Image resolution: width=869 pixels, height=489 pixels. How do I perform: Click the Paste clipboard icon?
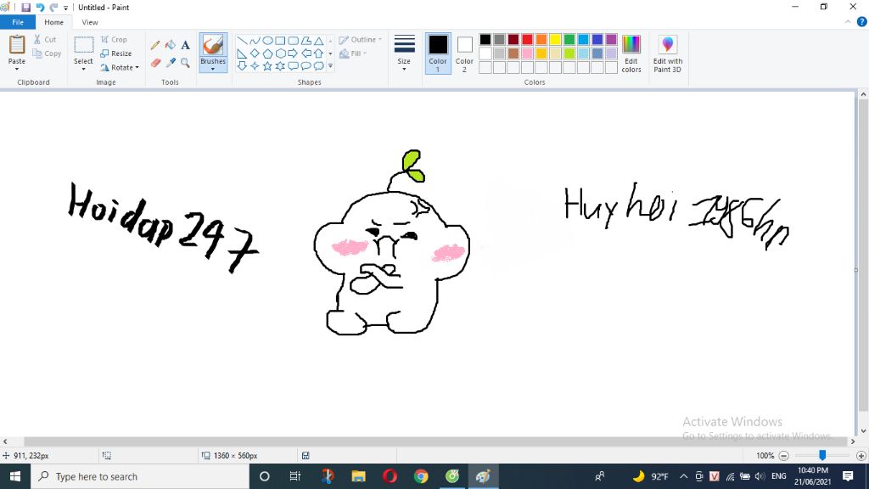point(17,45)
